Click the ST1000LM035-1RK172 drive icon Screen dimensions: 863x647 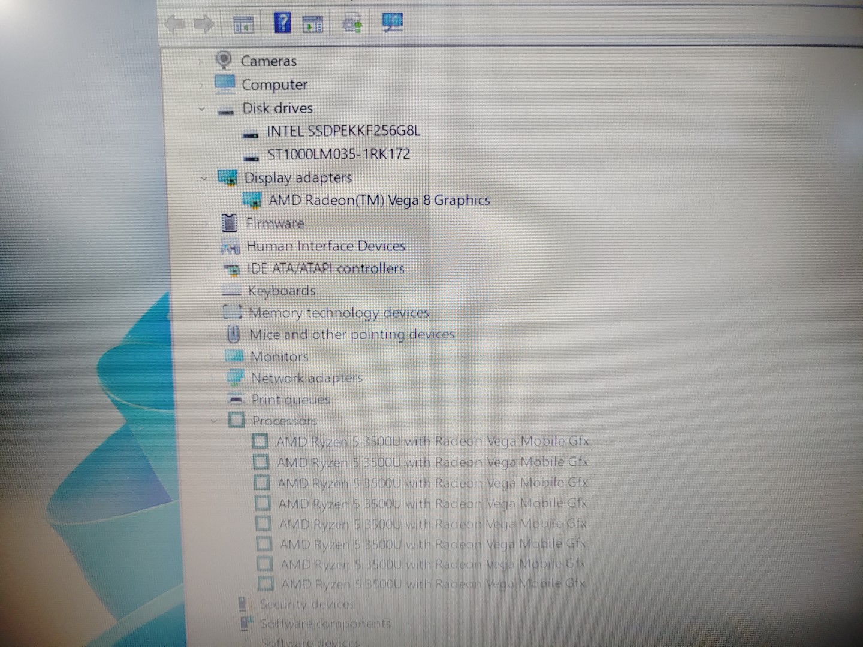(252, 158)
